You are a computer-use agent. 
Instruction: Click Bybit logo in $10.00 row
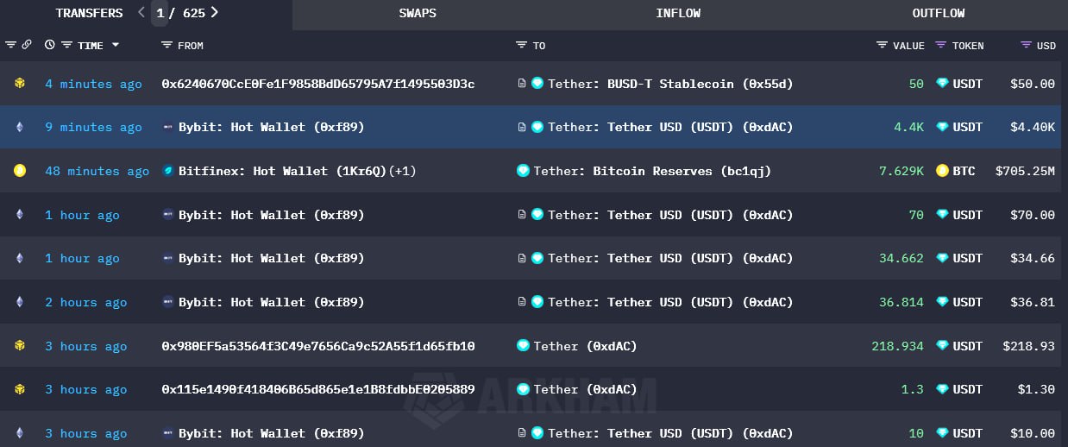(x=168, y=433)
